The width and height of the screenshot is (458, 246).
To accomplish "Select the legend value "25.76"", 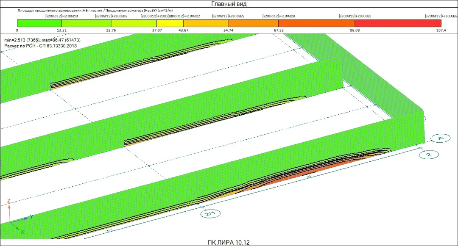I will click(x=111, y=30).
